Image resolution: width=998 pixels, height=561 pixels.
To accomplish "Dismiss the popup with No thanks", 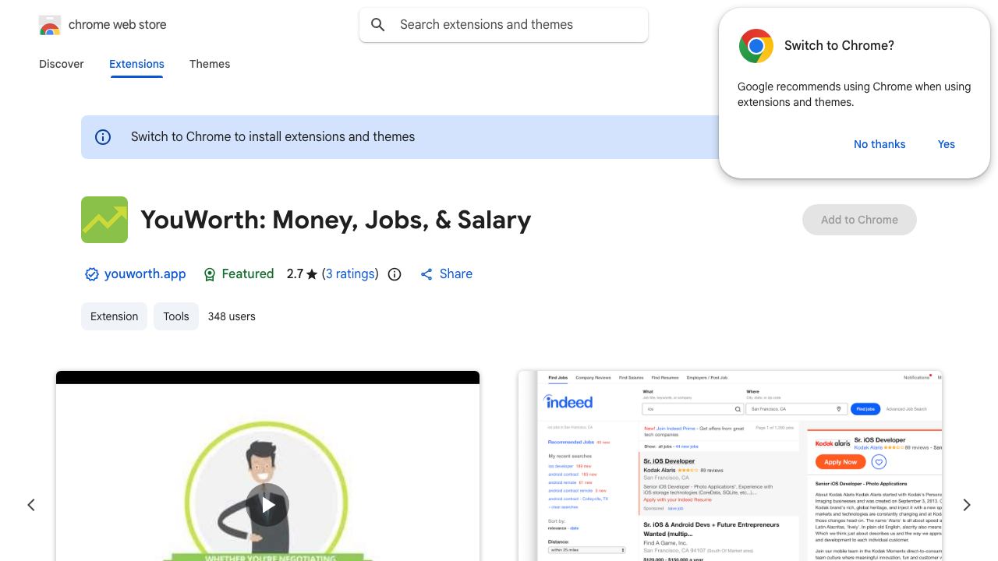I will click(879, 144).
